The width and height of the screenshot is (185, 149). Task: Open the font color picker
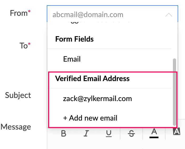pos(154,133)
